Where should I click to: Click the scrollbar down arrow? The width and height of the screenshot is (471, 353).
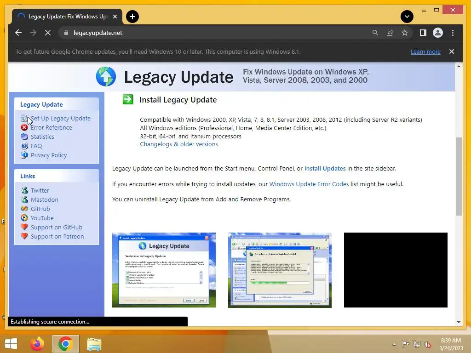[459, 322]
